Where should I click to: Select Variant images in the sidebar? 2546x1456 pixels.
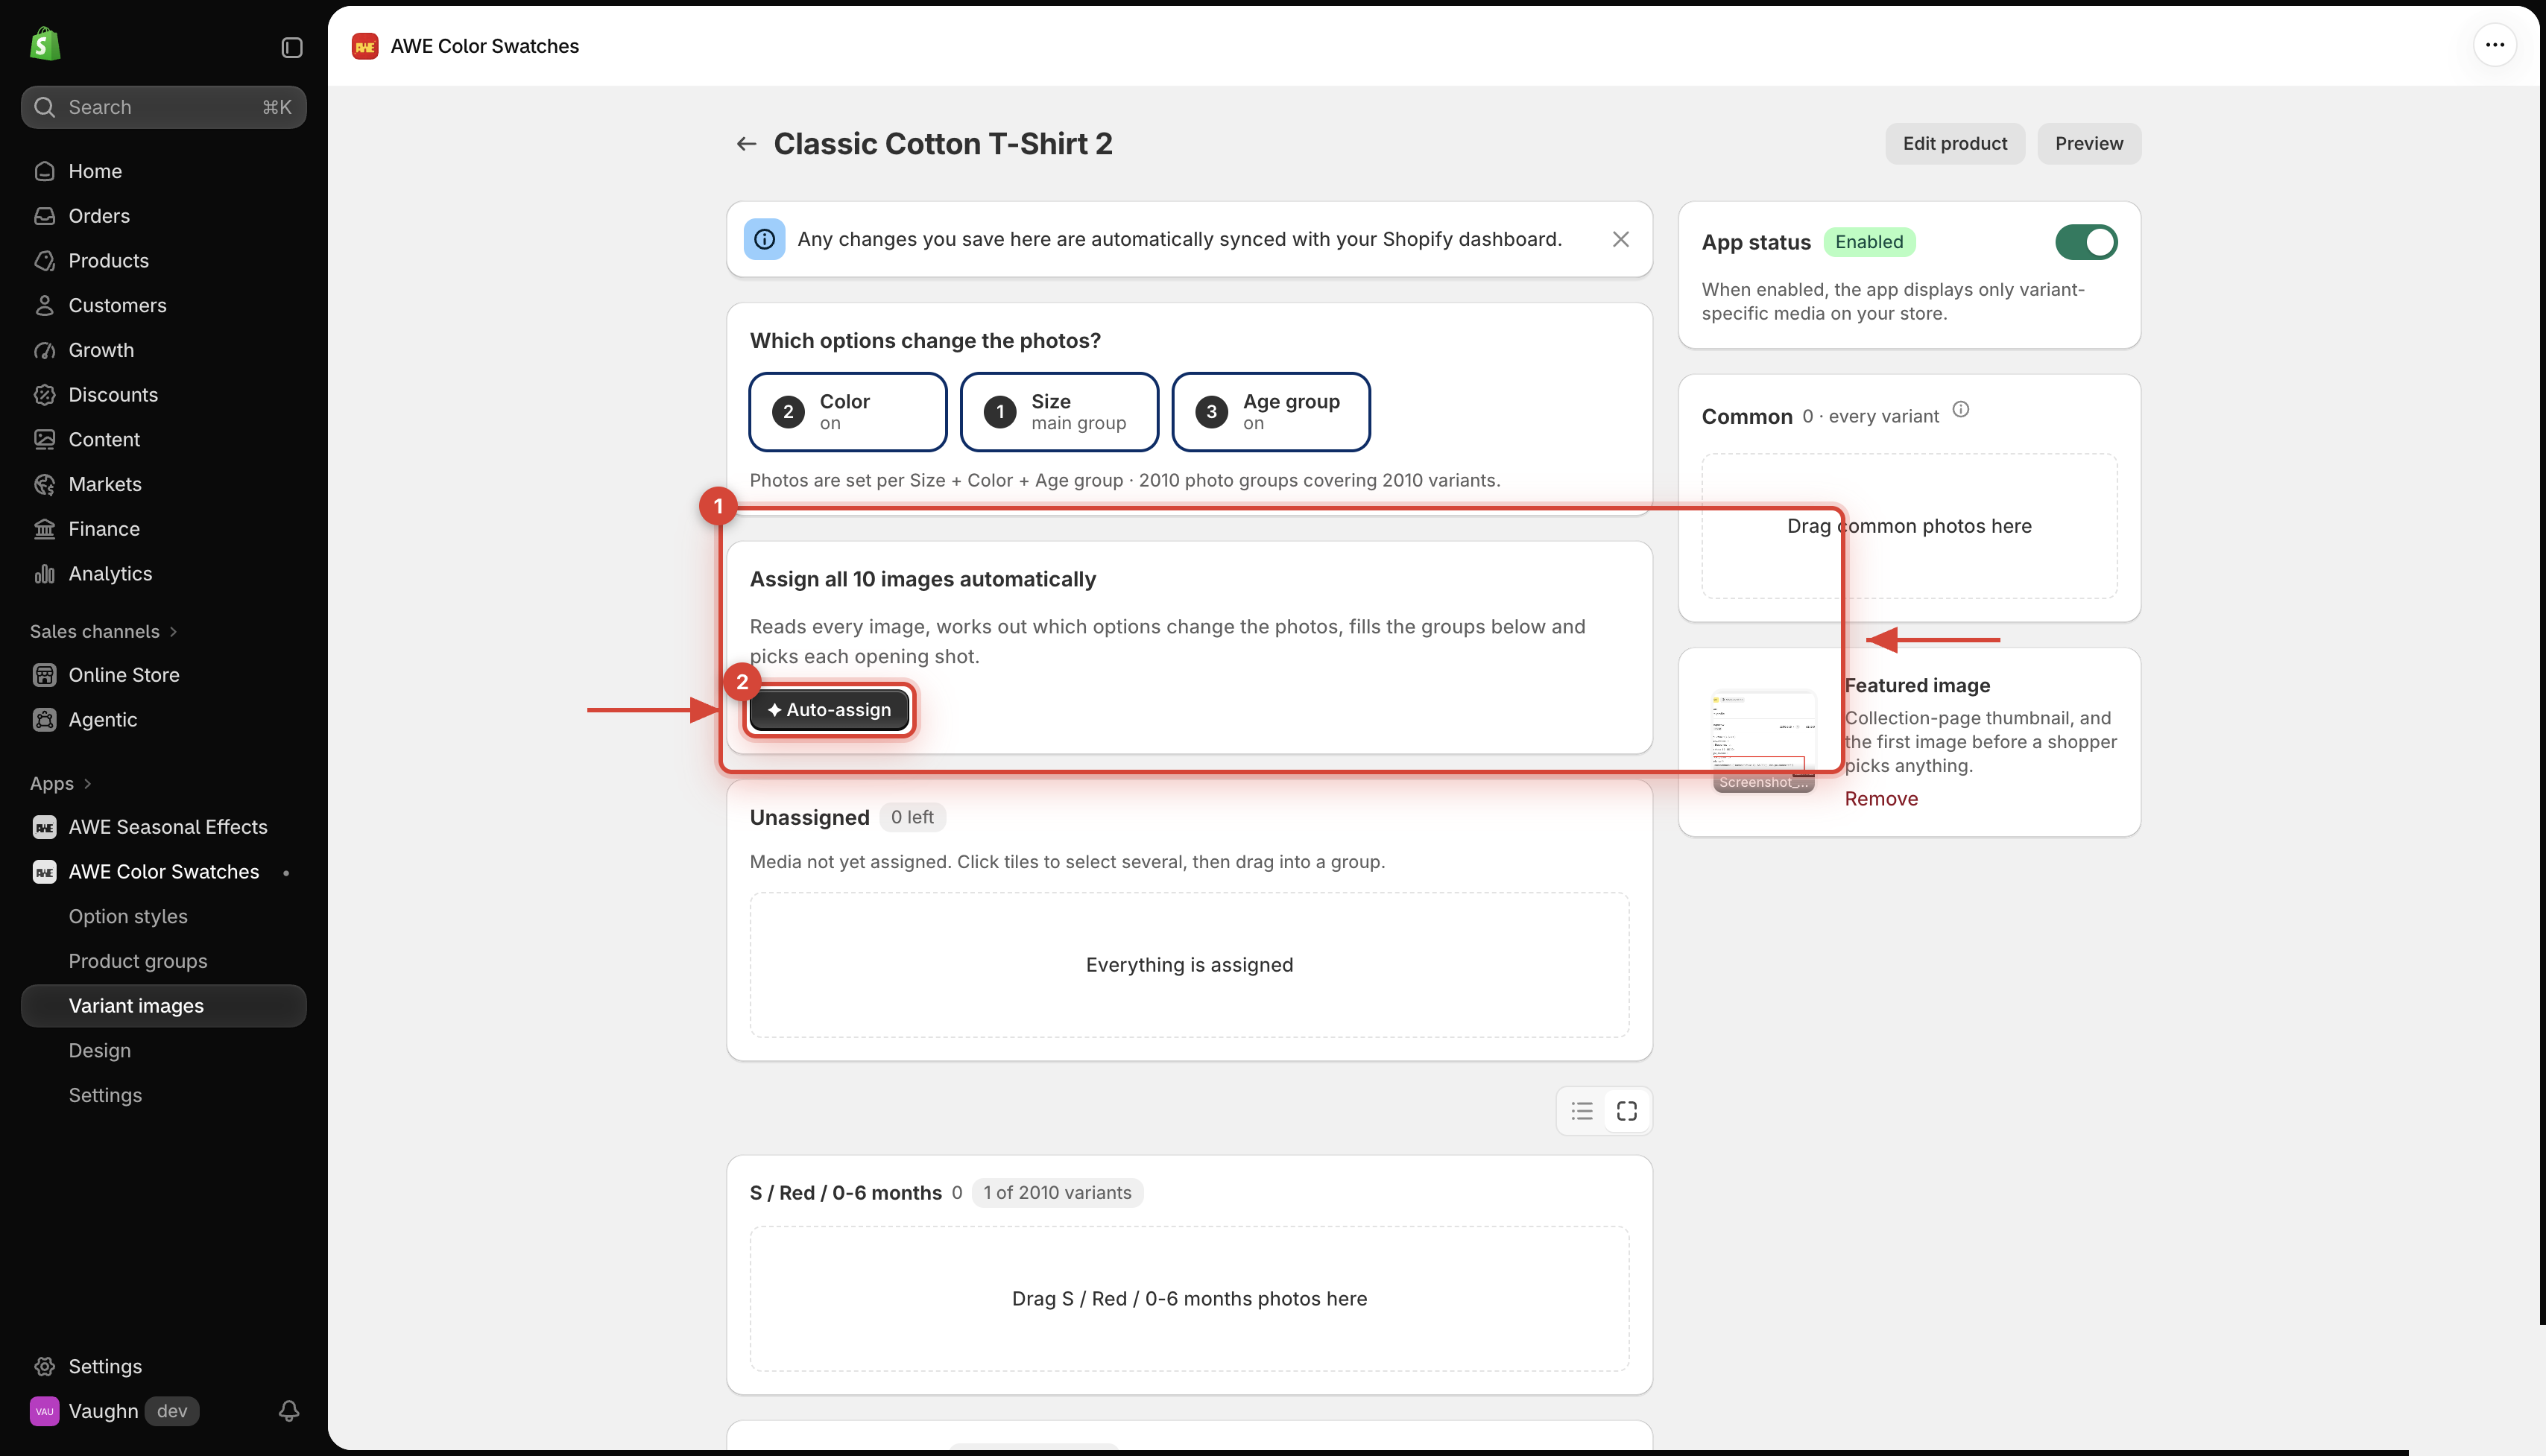tap(164, 1005)
